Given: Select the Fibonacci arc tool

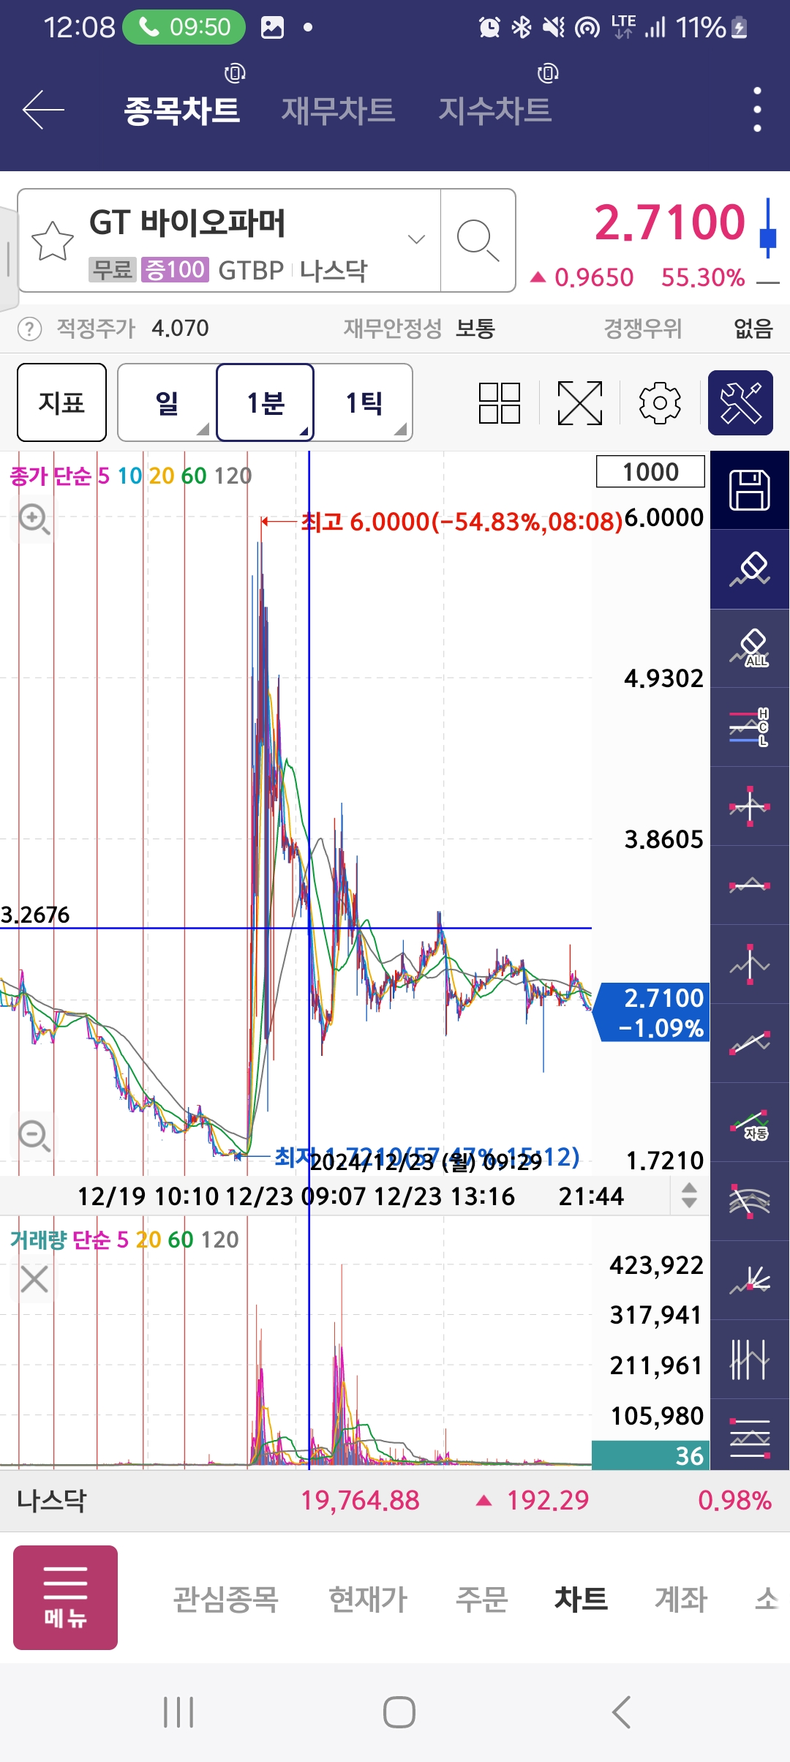Looking at the screenshot, I should click(750, 1201).
